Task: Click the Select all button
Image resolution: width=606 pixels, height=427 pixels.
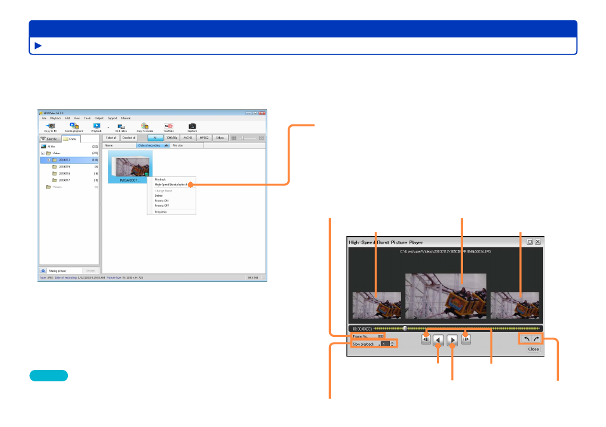Action: pyautogui.click(x=111, y=138)
